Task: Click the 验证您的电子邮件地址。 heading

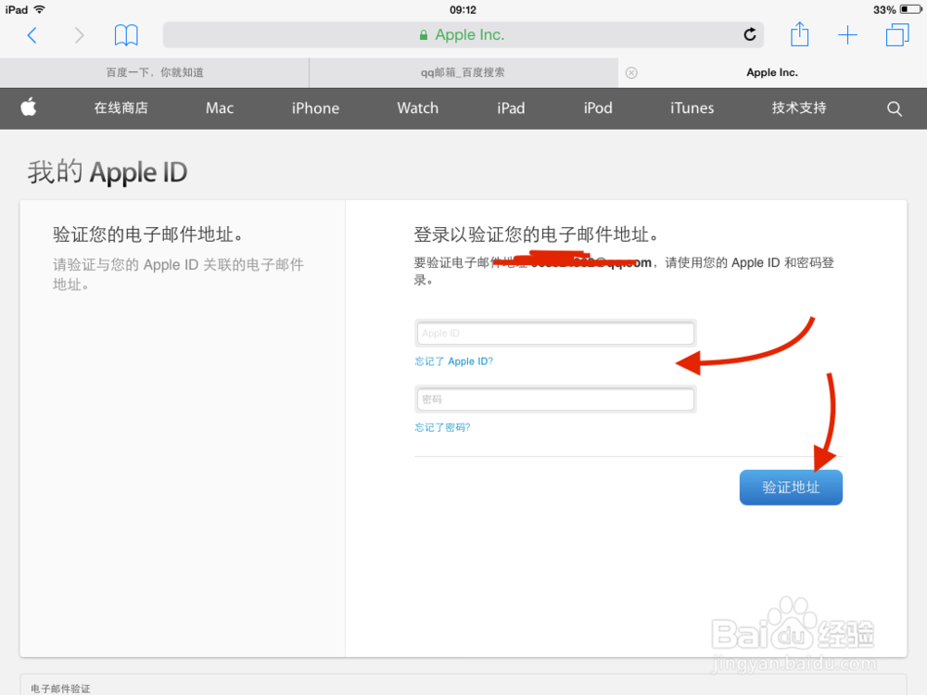Action: (147, 234)
